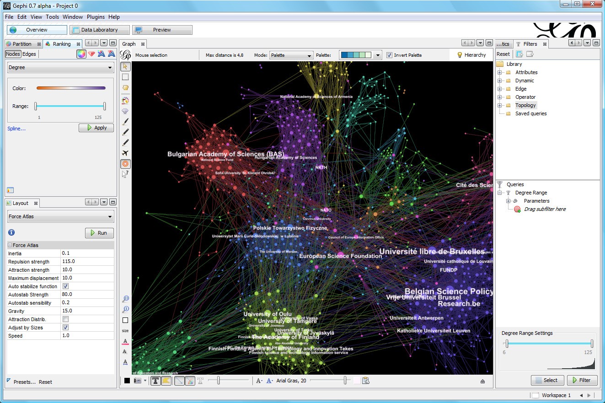Activate the orange heat map tool
Image resolution: width=605 pixels, height=403 pixels.
pos(125,164)
